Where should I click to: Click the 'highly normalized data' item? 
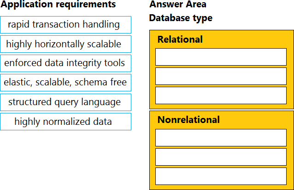65,122
